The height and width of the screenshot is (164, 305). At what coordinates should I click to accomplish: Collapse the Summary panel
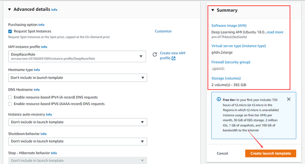tap(213, 10)
